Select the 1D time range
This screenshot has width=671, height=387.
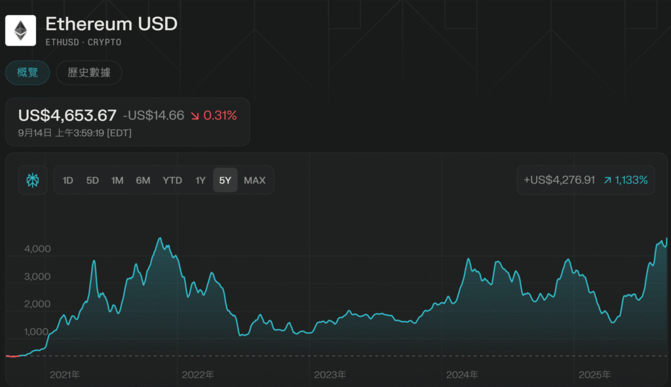tap(67, 180)
